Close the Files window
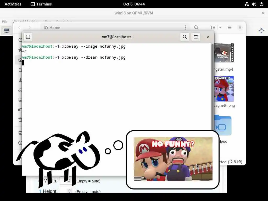The image size is (268, 201). 240,27
